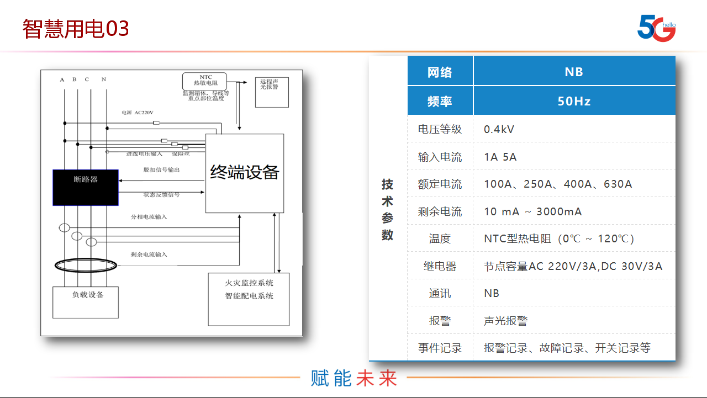Click the large residual current transformer ring
This screenshot has width=707, height=398.
click(86, 266)
